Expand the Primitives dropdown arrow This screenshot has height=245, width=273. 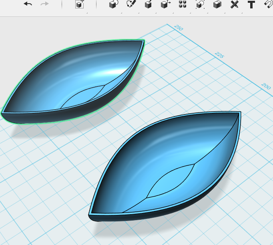[x=121, y=13]
